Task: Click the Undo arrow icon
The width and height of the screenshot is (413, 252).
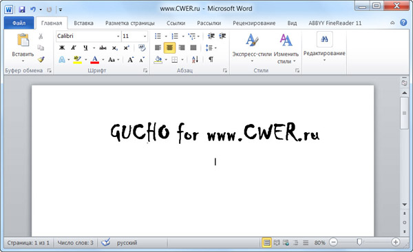Action: 33,10
